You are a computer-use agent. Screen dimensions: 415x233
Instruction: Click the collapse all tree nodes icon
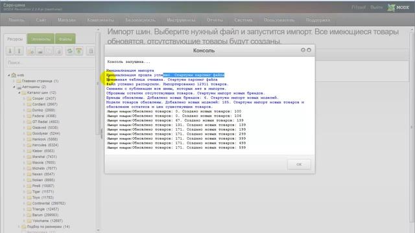(x=19, y=50)
